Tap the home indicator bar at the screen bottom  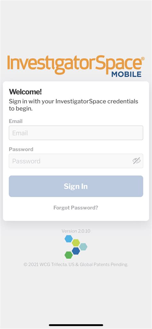click(x=76, y=325)
